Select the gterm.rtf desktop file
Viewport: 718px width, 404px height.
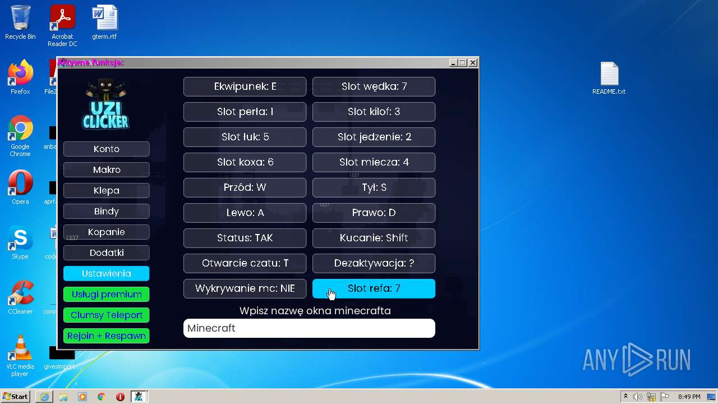(x=105, y=22)
